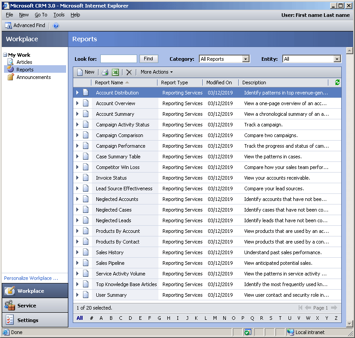Open the Entity dropdown
Image resolution: width=355 pixels, height=338 pixels.
point(337,59)
